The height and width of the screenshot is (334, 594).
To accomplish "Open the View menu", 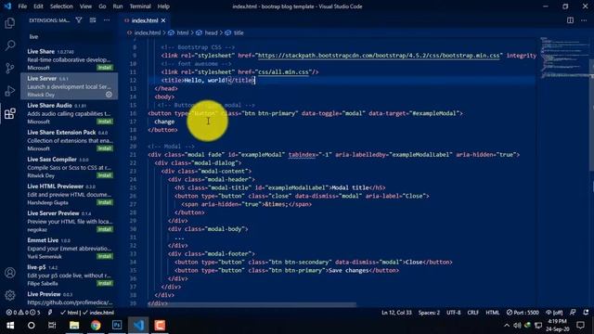I will click(x=85, y=6).
